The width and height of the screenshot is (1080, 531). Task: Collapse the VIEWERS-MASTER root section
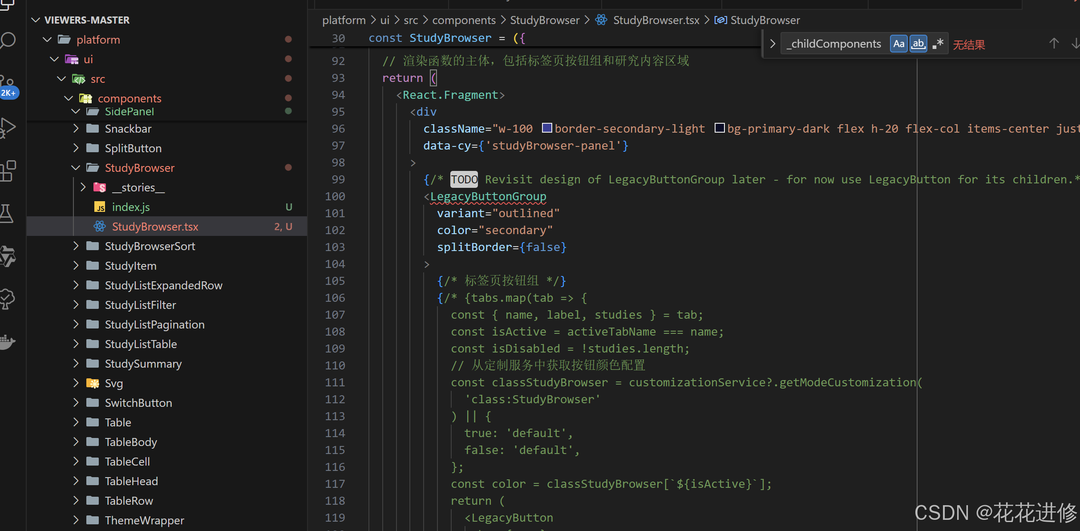pyautogui.click(x=36, y=20)
